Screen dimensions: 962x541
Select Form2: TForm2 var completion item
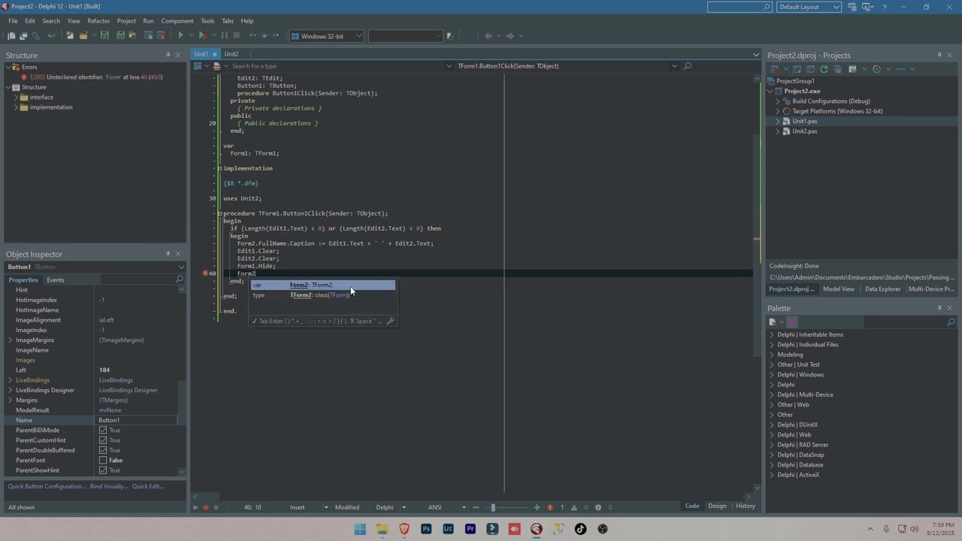coord(322,286)
